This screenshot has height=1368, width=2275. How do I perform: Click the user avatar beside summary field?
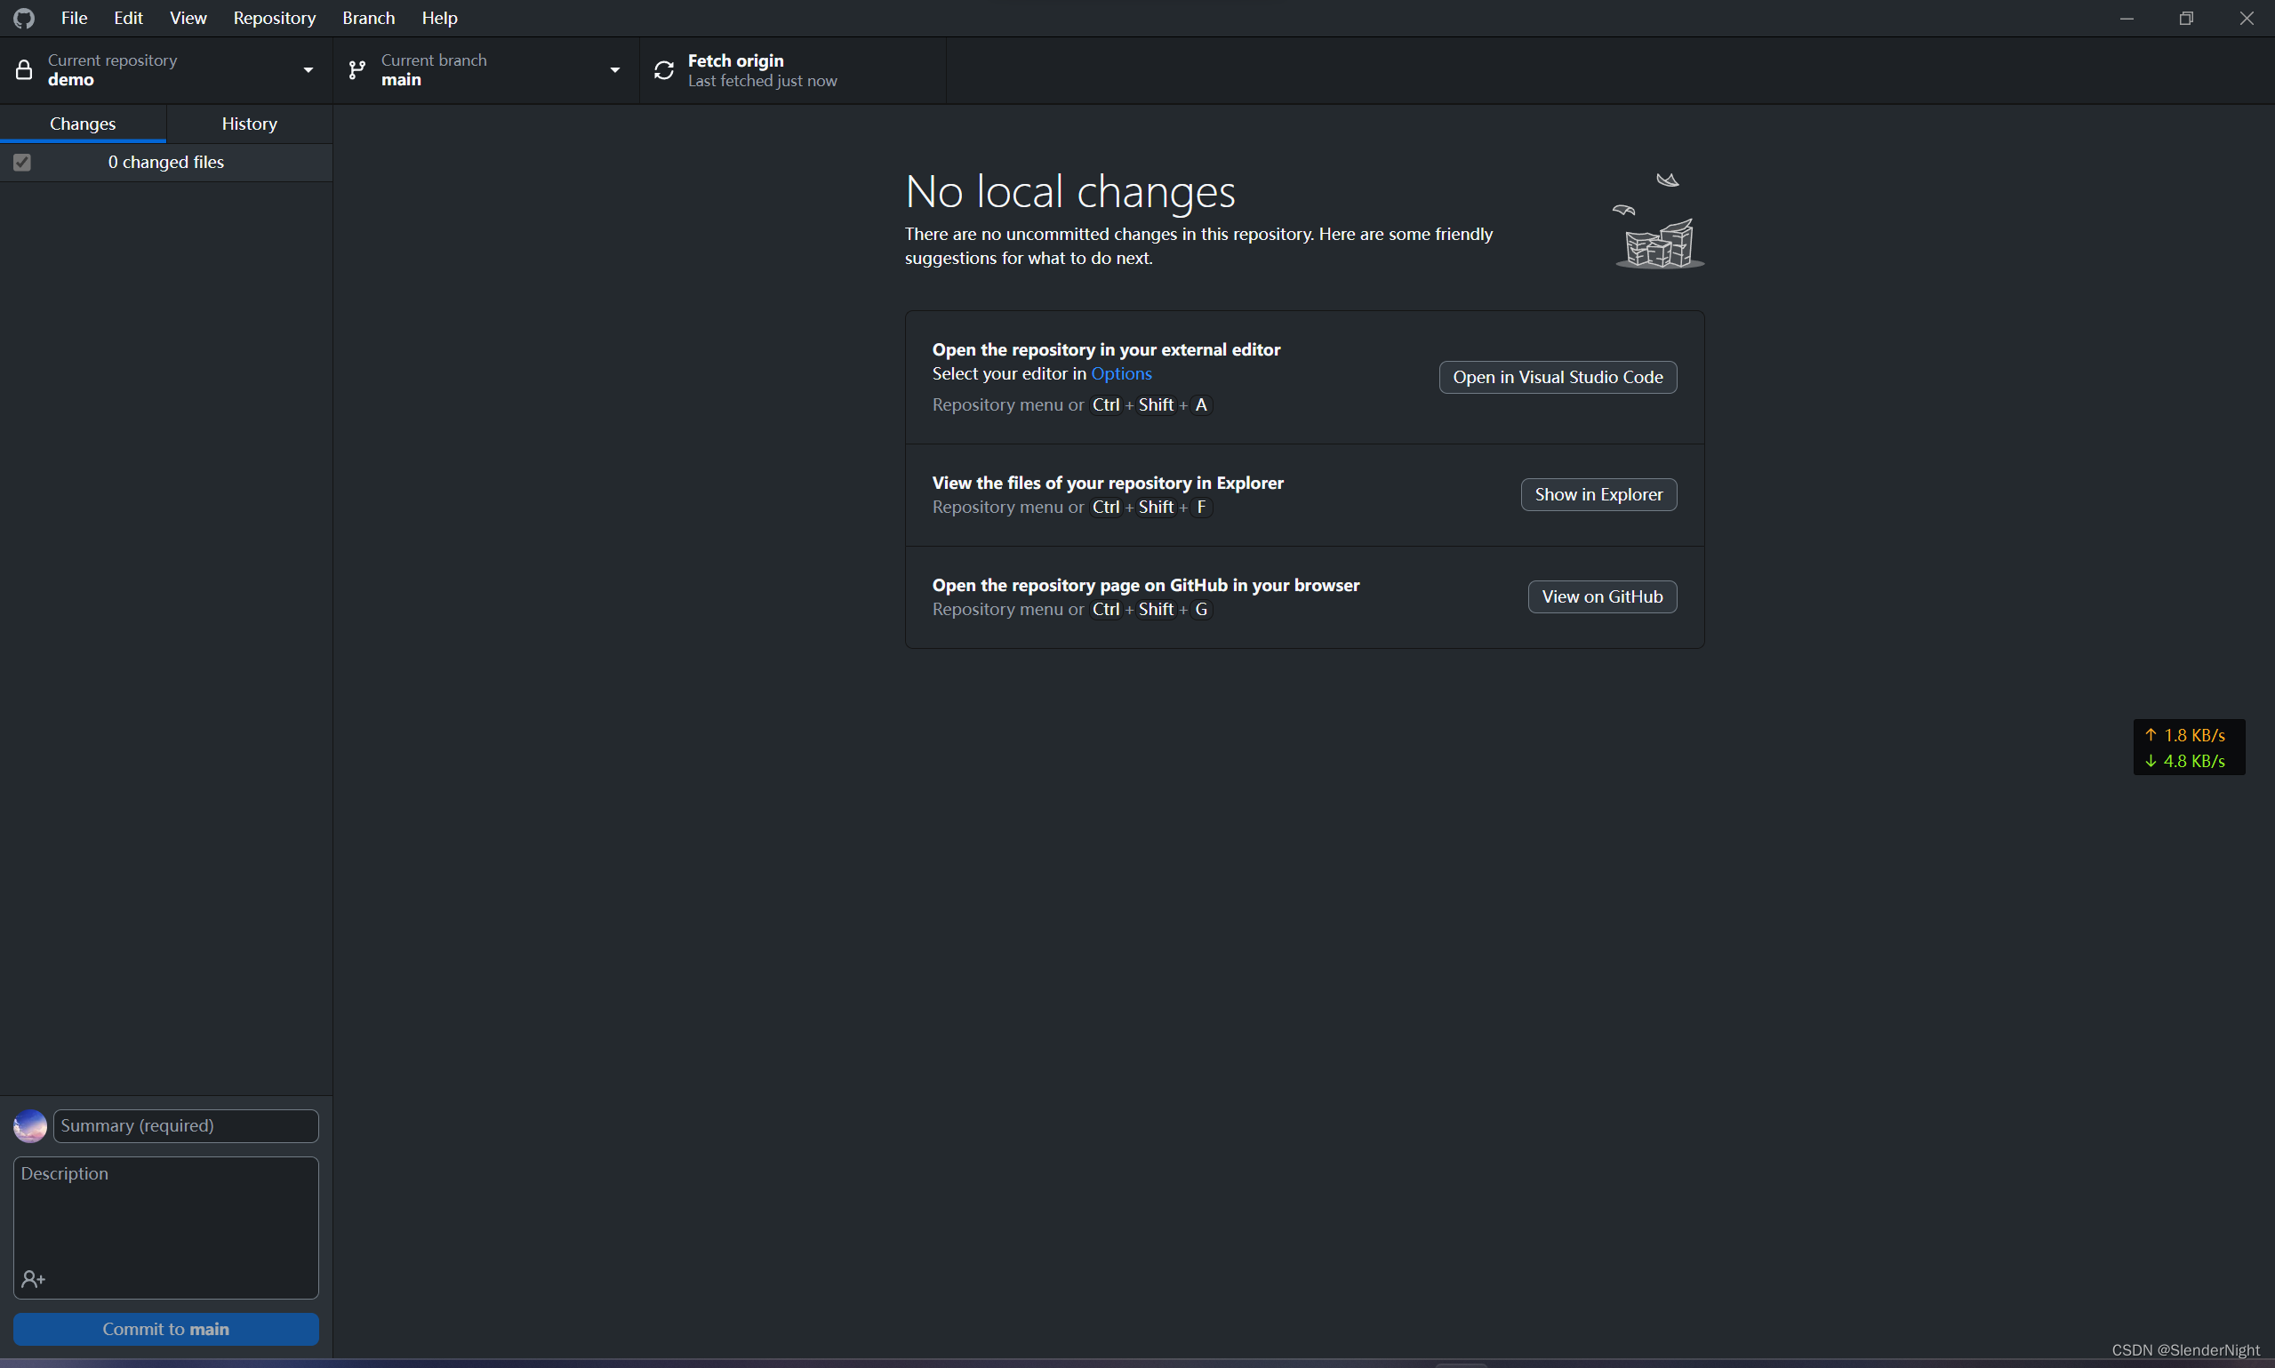tap(30, 1125)
